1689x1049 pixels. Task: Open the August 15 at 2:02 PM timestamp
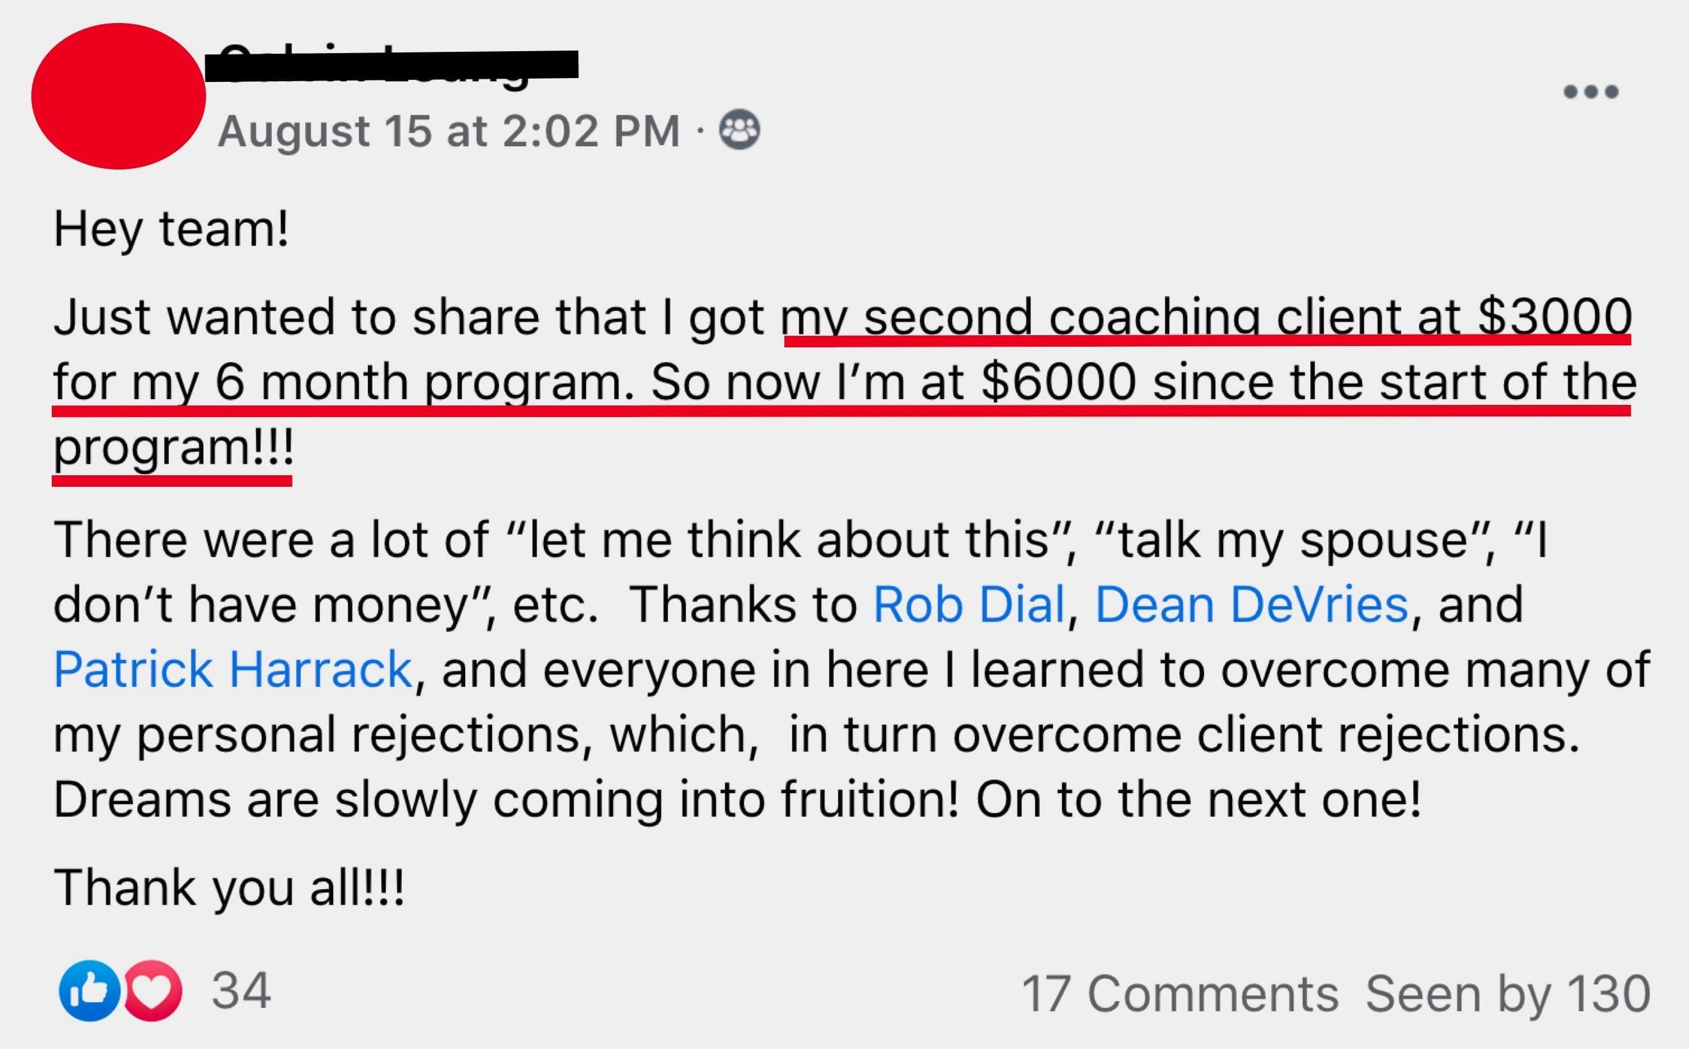coord(450,131)
